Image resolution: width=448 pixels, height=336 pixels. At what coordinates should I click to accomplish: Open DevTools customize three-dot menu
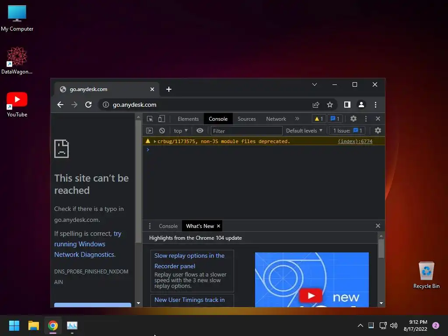click(366, 119)
